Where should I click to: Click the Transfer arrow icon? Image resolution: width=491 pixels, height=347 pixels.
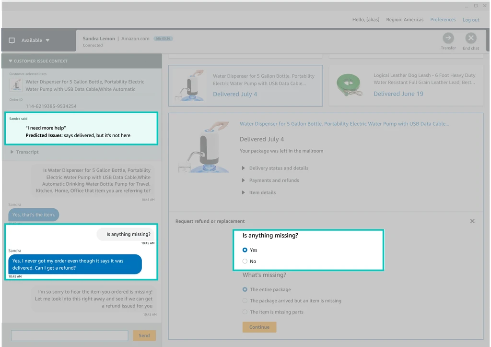tap(448, 38)
